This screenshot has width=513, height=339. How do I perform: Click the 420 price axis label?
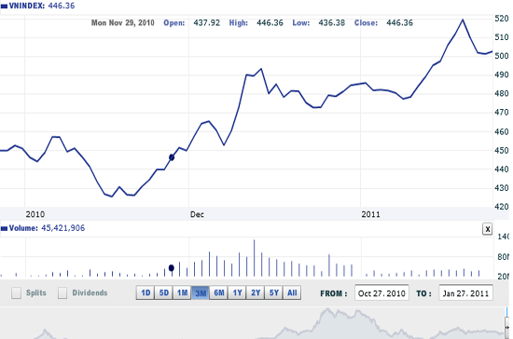tap(502, 207)
